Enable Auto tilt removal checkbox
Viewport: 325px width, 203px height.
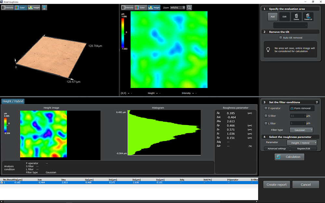pyautogui.click(x=281, y=38)
